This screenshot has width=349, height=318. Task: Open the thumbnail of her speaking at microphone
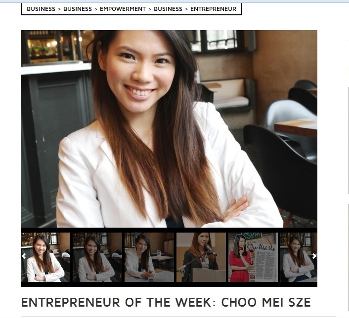click(x=201, y=257)
